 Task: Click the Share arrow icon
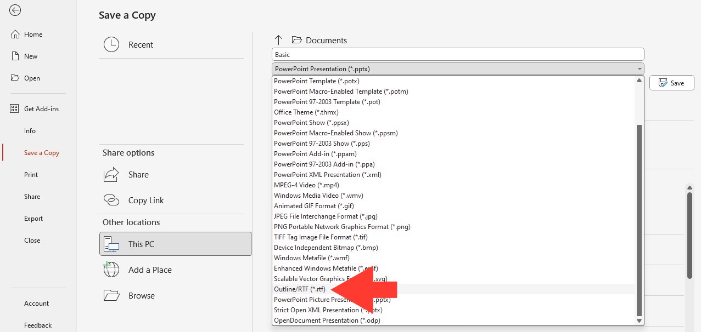111,175
